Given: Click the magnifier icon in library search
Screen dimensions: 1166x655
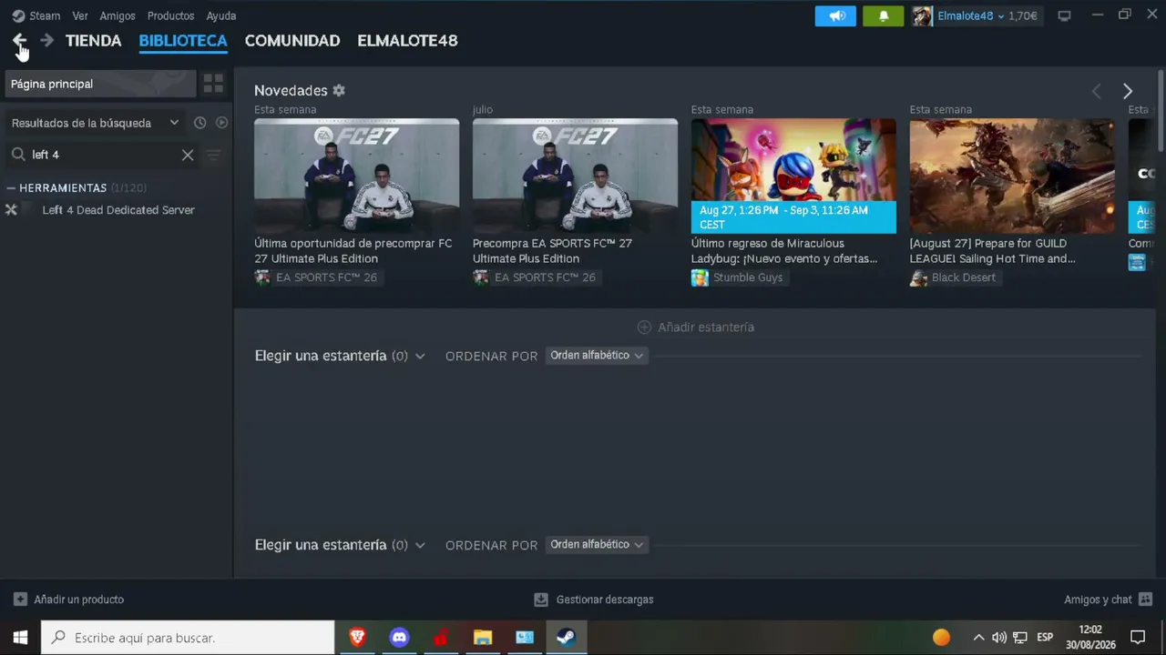Looking at the screenshot, I should point(18,155).
